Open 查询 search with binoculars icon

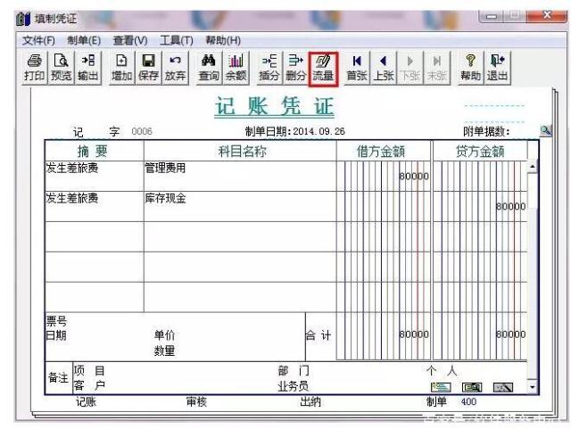point(209,68)
